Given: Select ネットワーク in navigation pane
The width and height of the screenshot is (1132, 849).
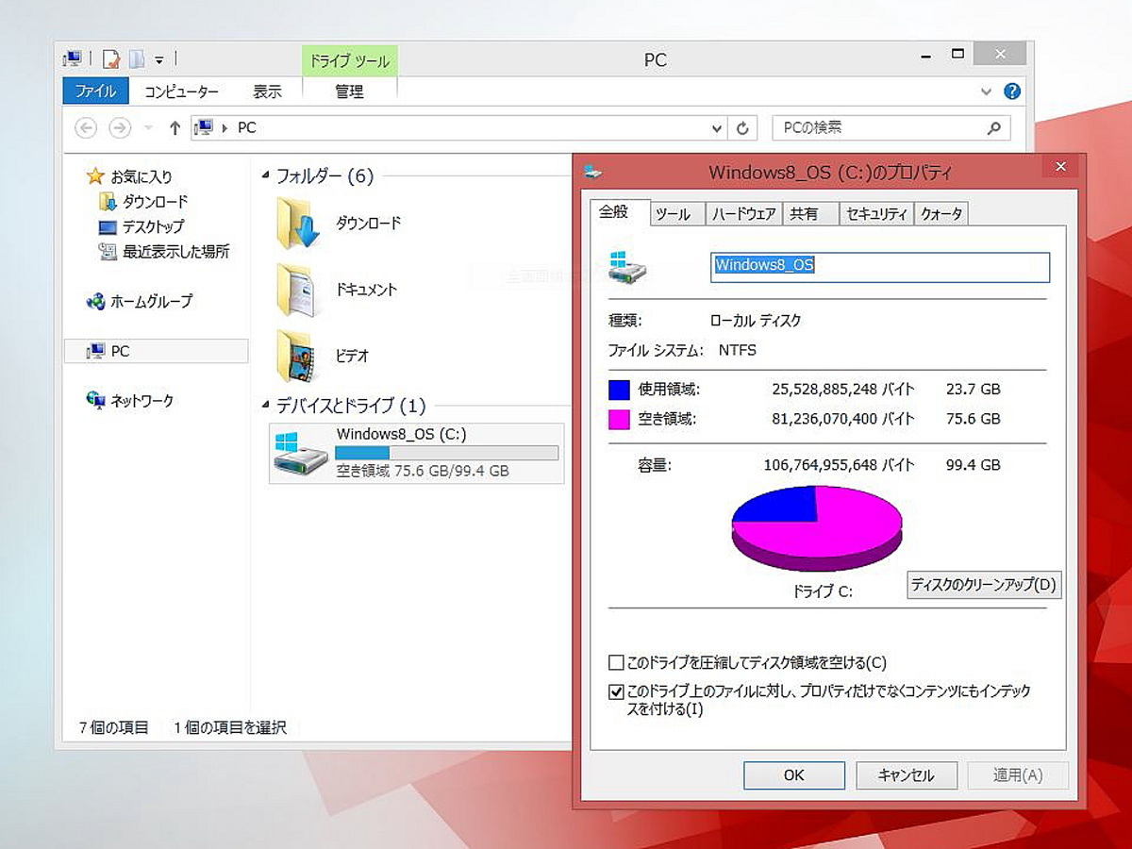Looking at the screenshot, I should 129,400.
